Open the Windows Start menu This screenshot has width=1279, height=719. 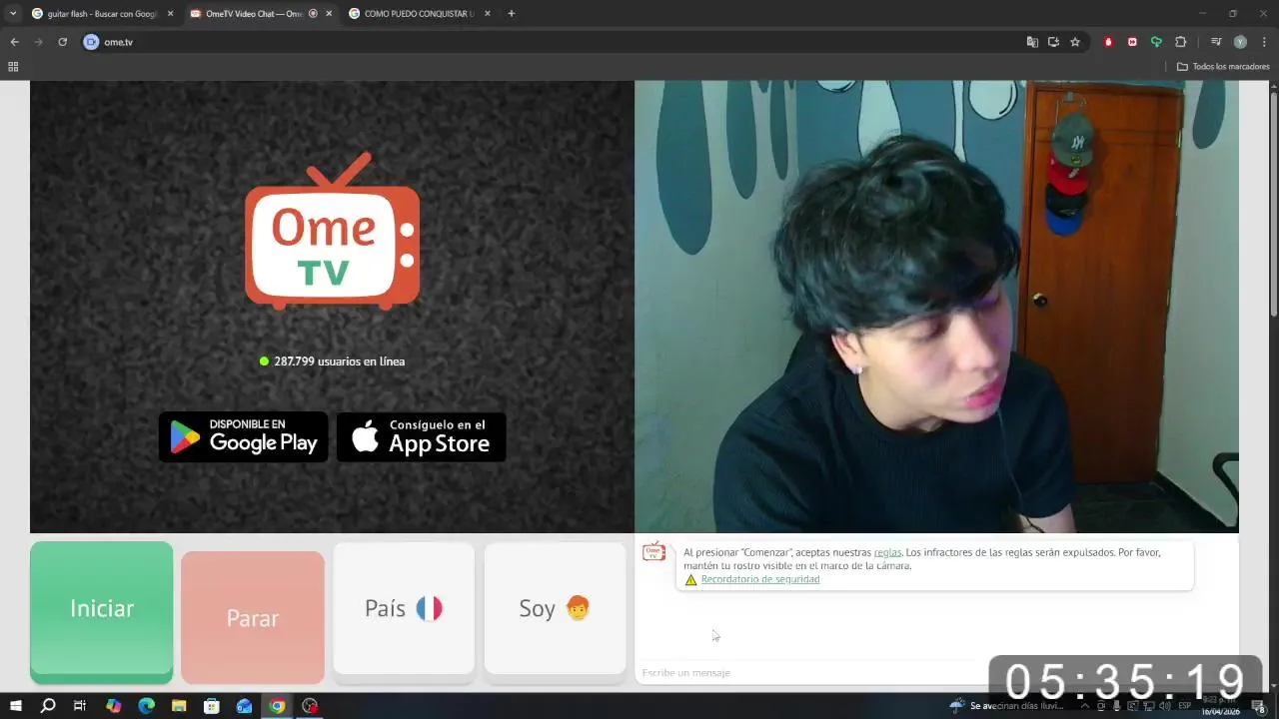pos(15,706)
